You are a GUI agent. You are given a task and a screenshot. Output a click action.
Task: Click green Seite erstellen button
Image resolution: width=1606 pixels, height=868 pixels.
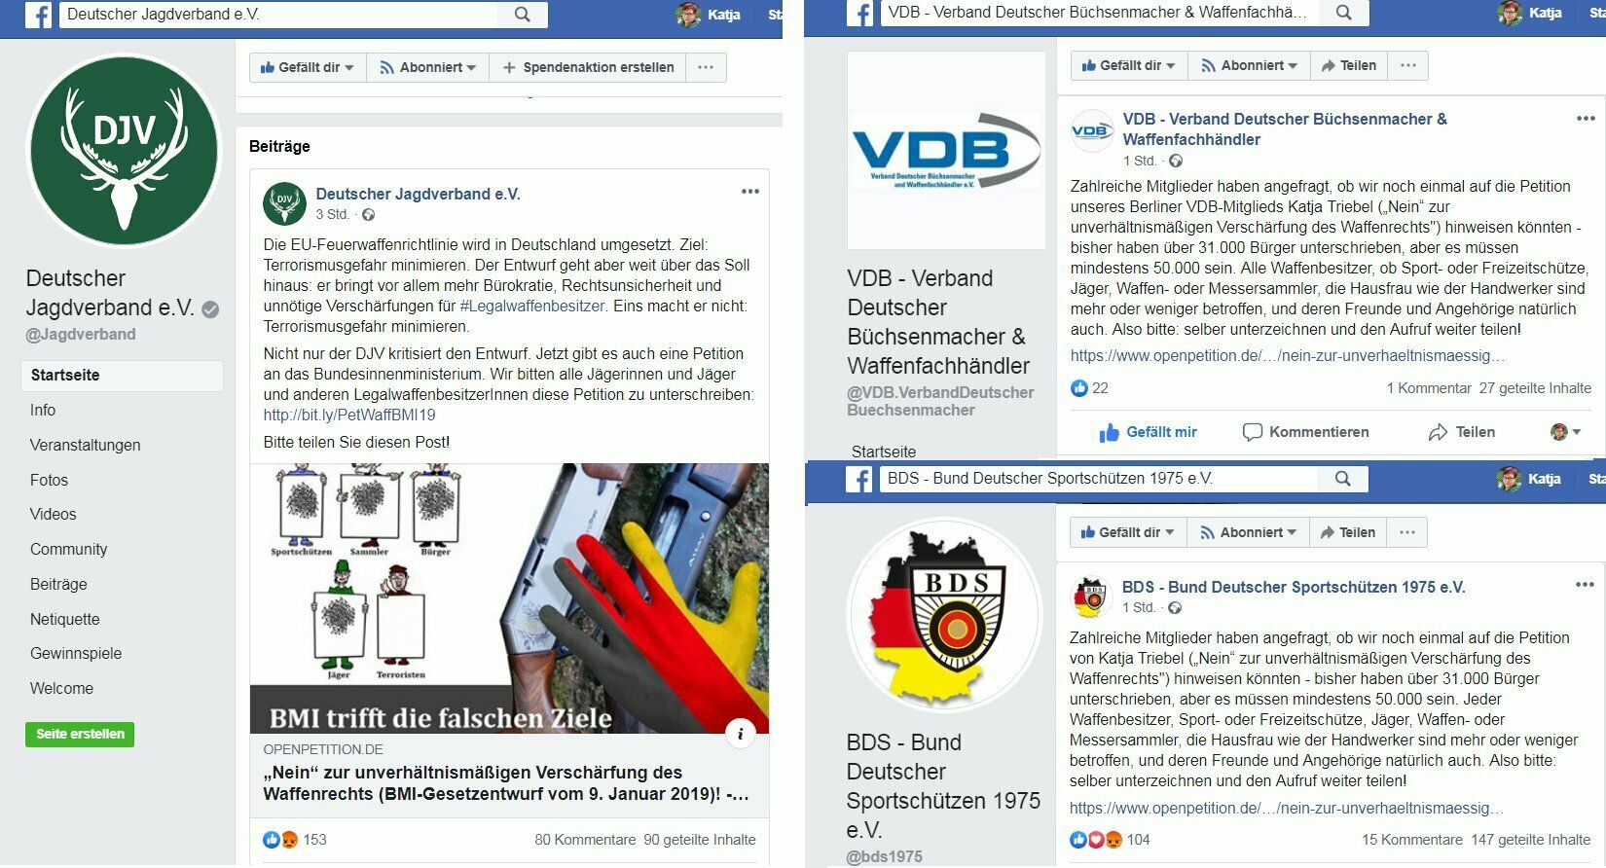point(80,734)
